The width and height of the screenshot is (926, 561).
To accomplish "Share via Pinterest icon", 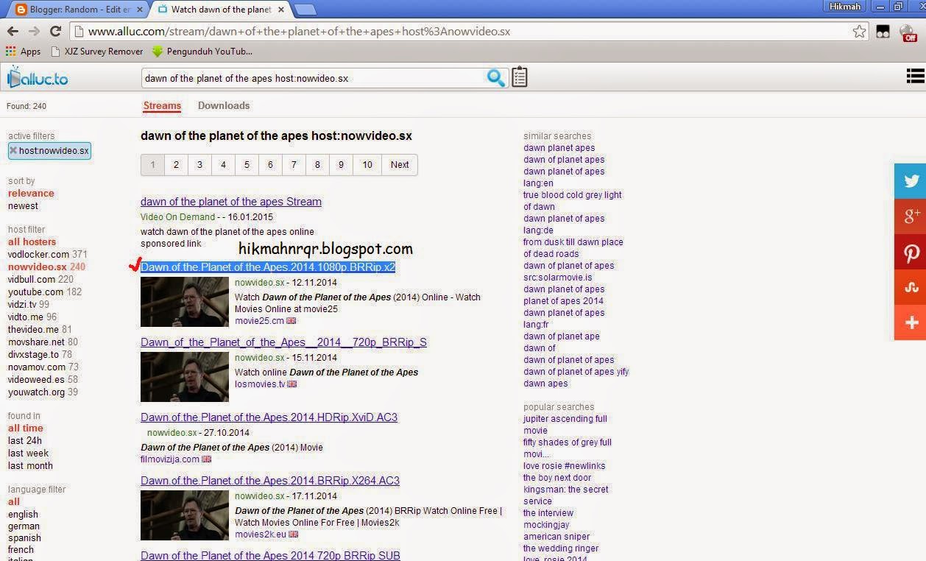I will [x=911, y=253].
